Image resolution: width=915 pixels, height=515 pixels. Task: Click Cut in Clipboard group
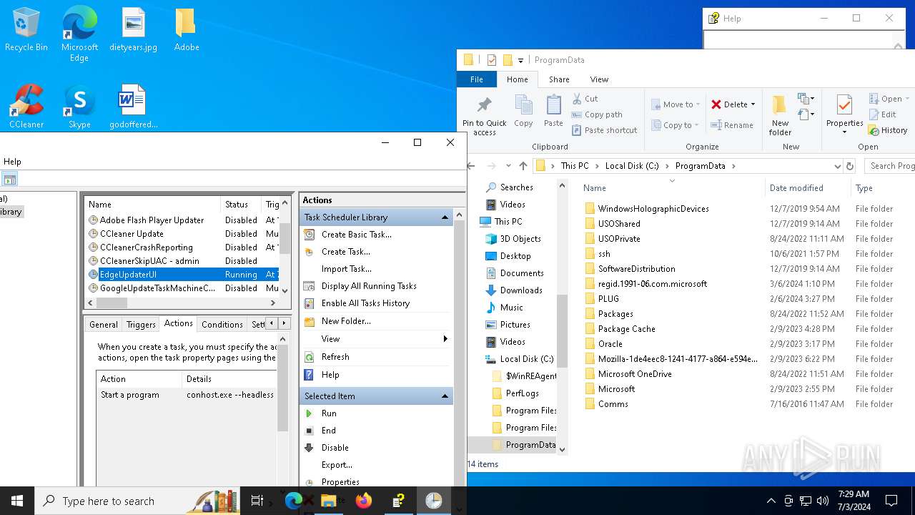coord(585,99)
